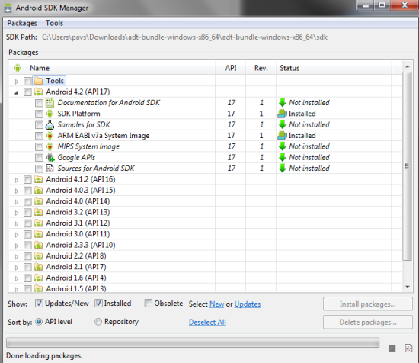Click the SDK Platform android icon
The height and width of the screenshot is (363, 419).
coord(50,114)
